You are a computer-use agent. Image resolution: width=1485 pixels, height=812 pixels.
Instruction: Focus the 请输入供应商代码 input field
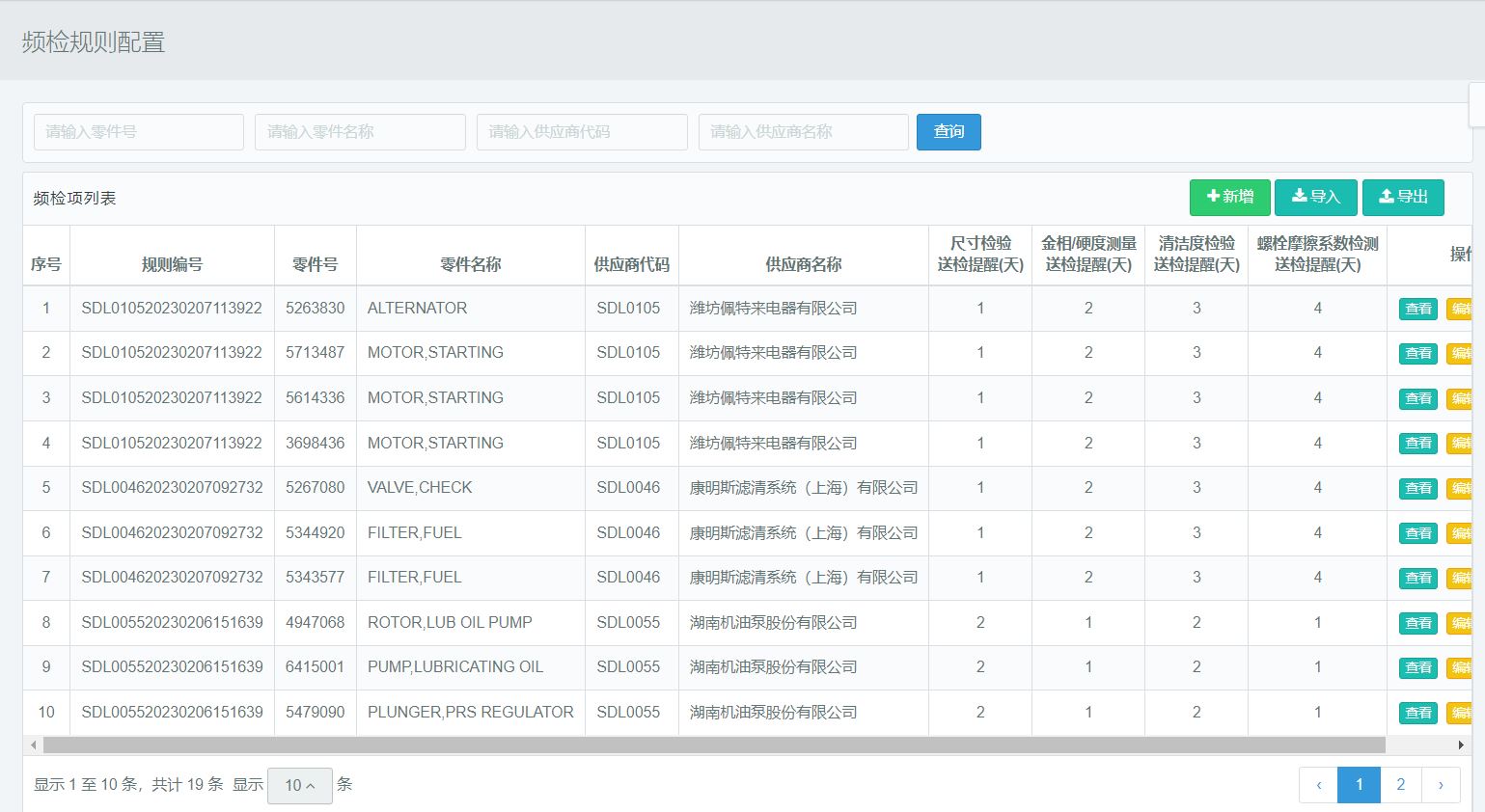(582, 132)
